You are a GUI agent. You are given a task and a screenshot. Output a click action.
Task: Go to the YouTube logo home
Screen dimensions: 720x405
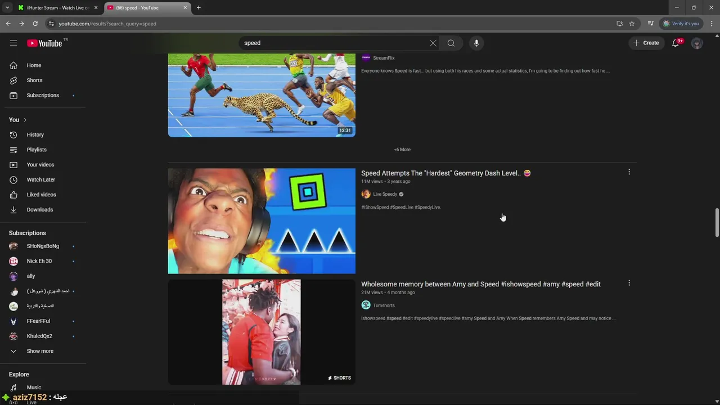point(44,43)
